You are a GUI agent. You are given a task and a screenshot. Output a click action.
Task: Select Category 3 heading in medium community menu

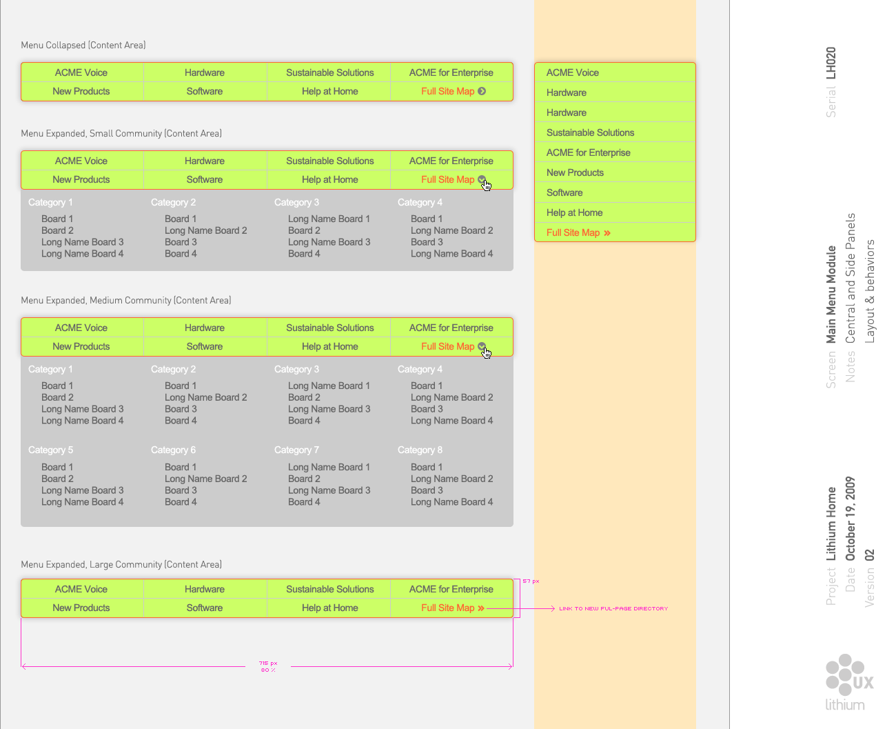(x=296, y=369)
